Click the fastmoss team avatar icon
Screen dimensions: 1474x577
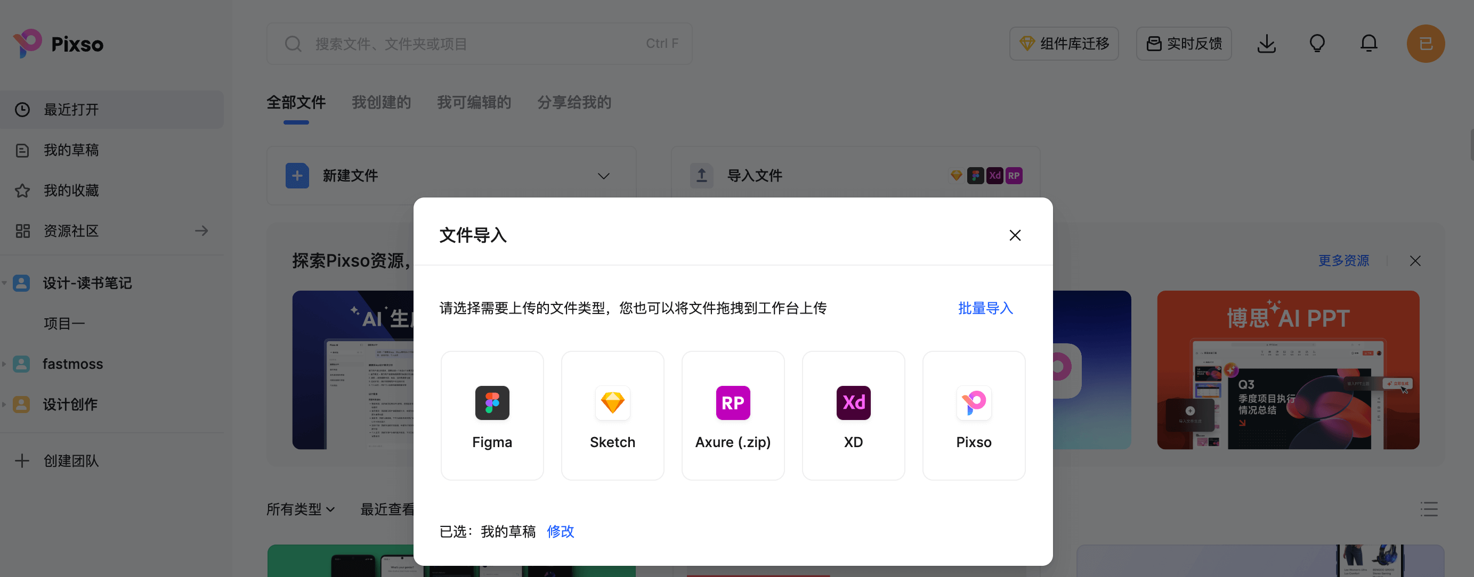click(x=21, y=364)
